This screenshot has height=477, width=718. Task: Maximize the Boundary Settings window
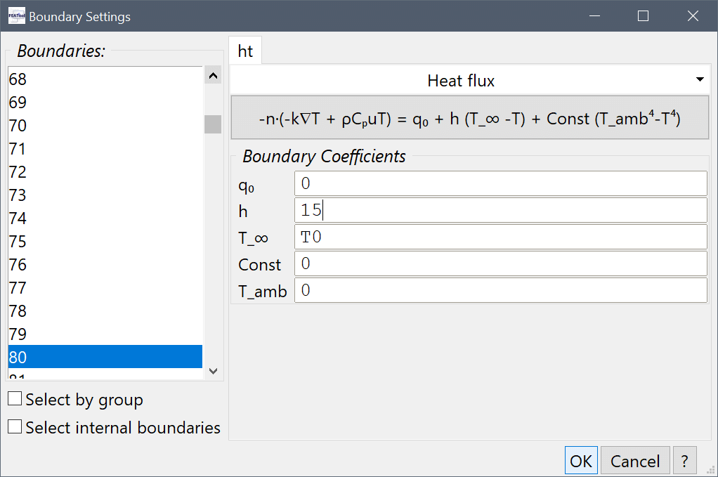pyautogui.click(x=643, y=16)
